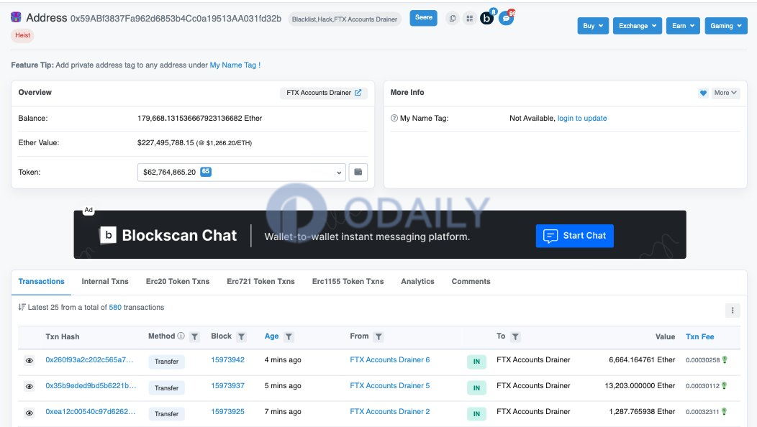Select the Ether Value $227,495,788.15
757x427 pixels.
click(x=166, y=143)
